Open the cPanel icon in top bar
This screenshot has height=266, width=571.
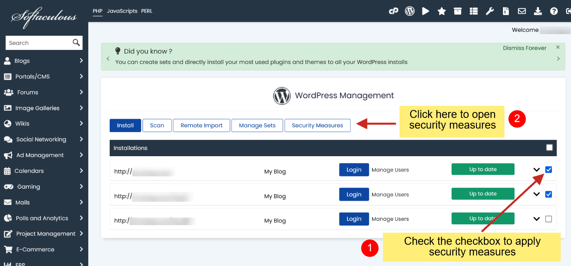(393, 11)
